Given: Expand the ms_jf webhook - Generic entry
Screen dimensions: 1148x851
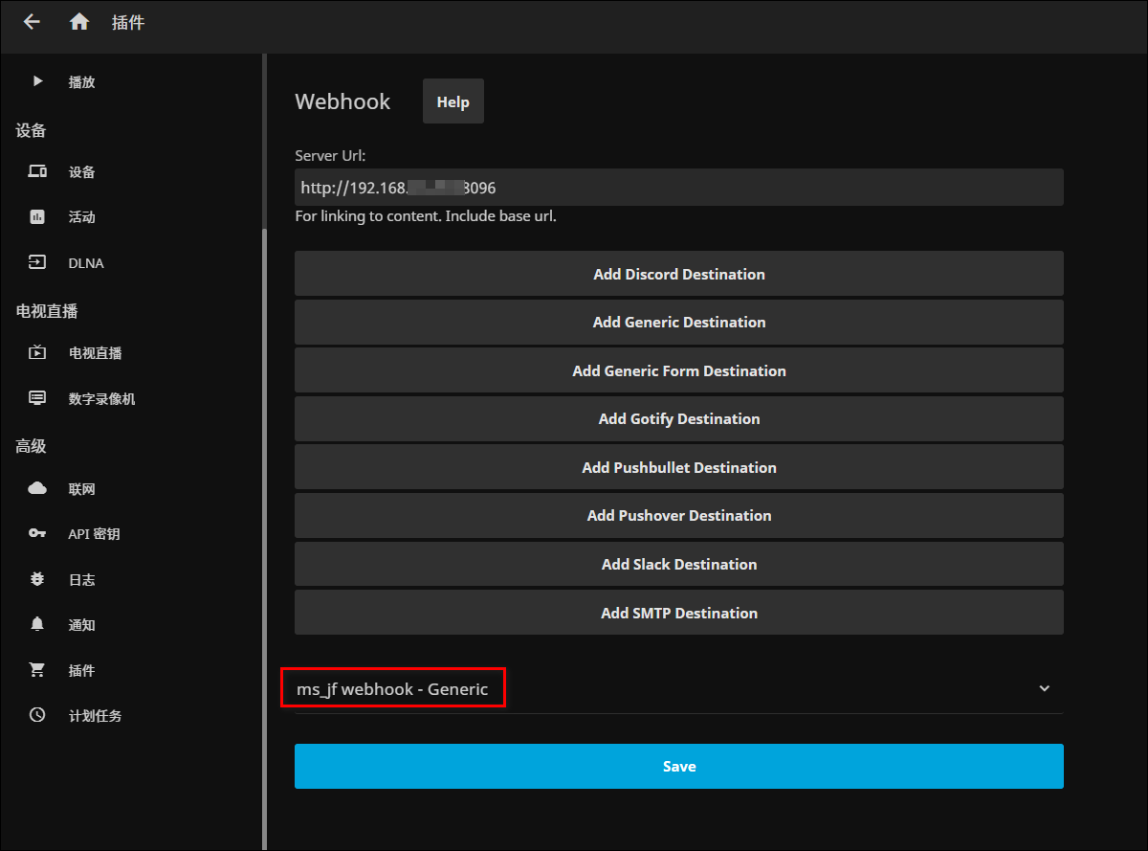Looking at the screenshot, I should click(392, 689).
